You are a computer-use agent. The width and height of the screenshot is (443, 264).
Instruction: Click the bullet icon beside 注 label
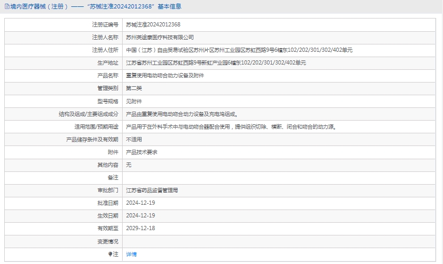coord(110,254)
